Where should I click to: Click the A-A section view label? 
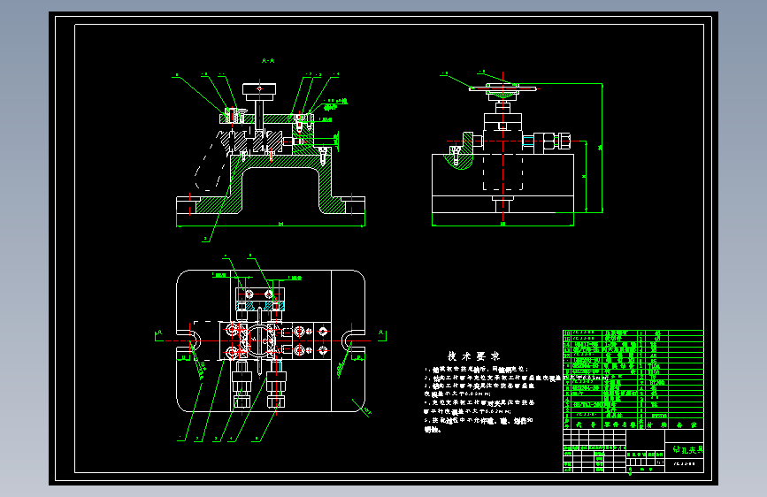click(268, 61)
